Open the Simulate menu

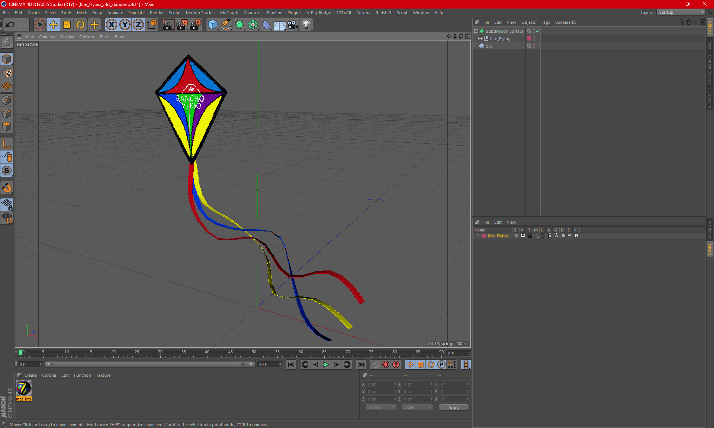(136, 13)
